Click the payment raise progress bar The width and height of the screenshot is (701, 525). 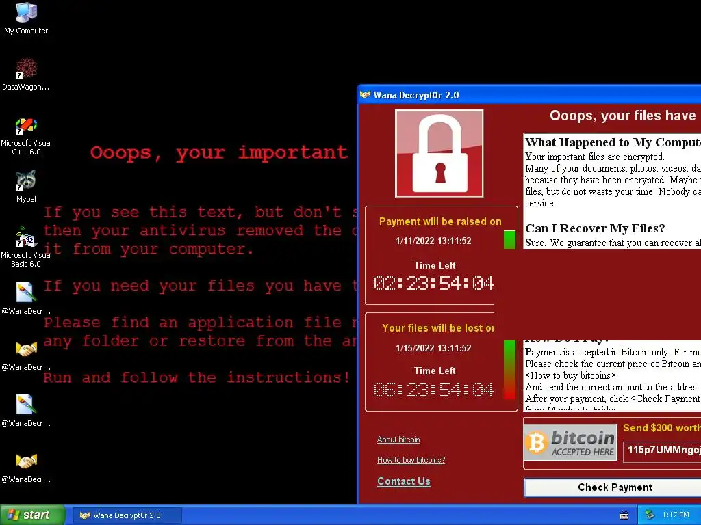509,240
